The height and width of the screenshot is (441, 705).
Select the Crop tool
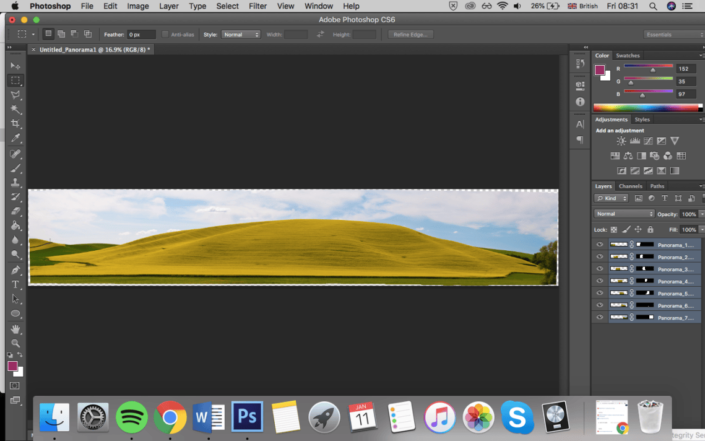point(15,124)
